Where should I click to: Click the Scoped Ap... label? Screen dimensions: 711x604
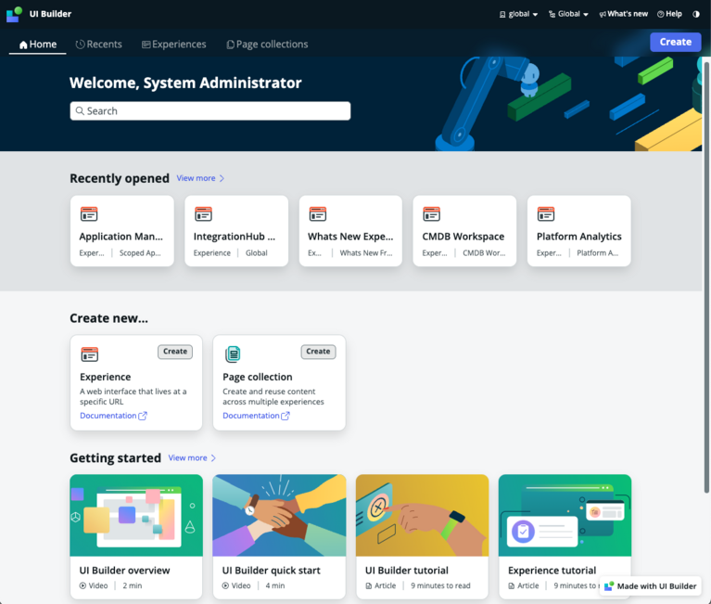(140, 252)
